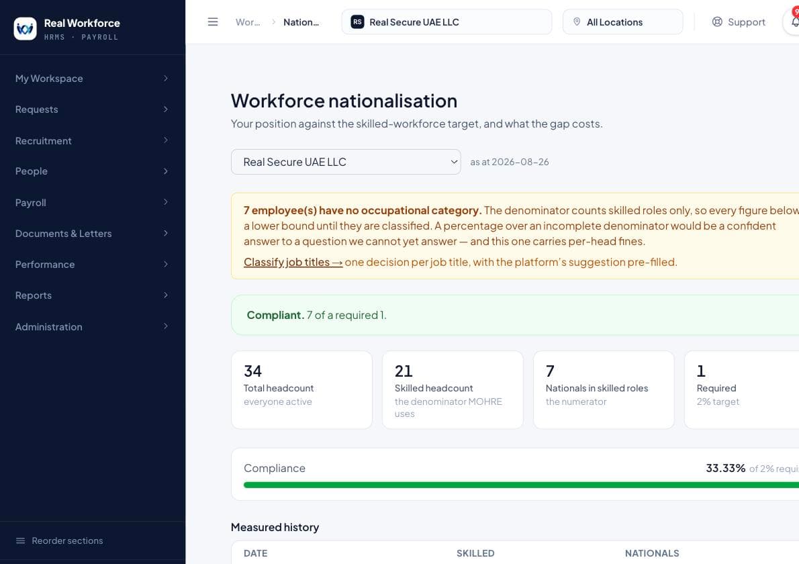Open People menu
Screen dimensions: 799x564
point(92,171)
